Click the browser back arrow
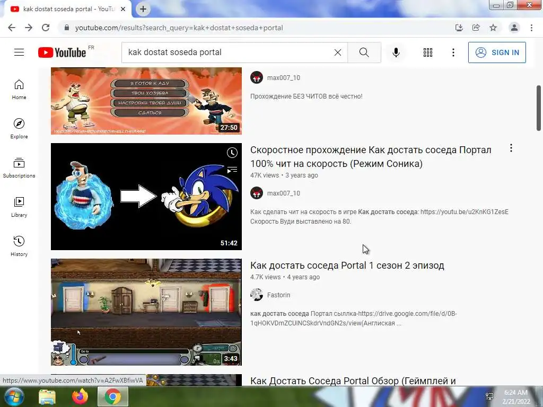 pyautogui.click(x=12, y=28)
